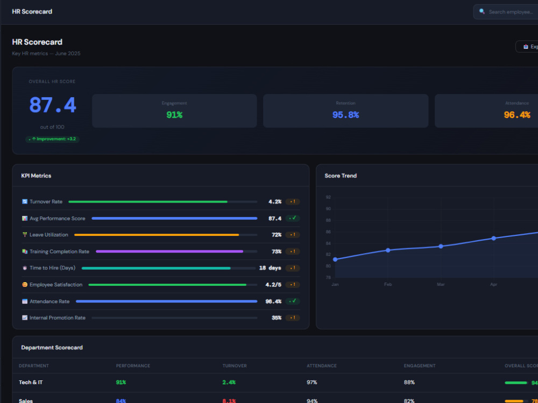Click the Employee Satisfaction smiley icon
The height and width of the screenshot is (403, 538).
click(x=25, y=285)
